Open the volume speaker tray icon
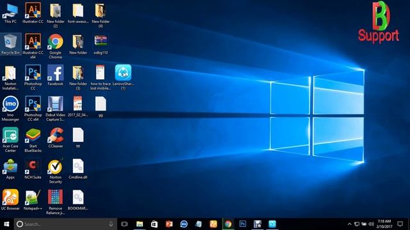The image size is (410, 230). click(372, 224)
